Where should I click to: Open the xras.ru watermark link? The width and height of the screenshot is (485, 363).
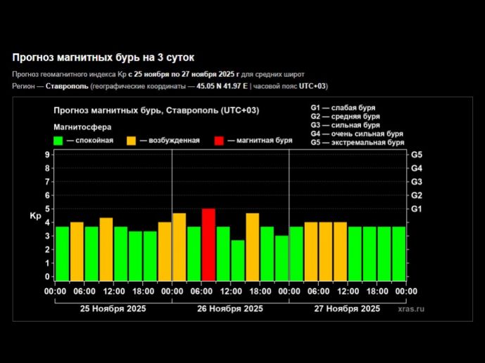pyautogui.click(x=411, y=308)
